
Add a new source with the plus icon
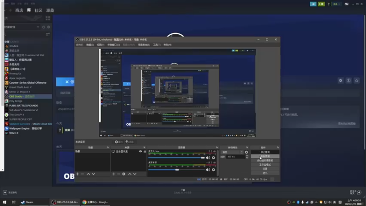tap(113, 174)
